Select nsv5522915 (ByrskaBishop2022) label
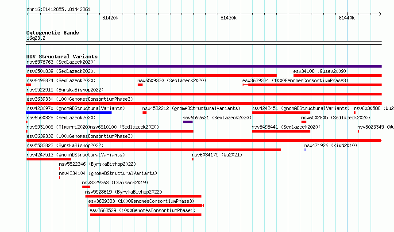Screen dimensions: 394x232 coord(65,90)
